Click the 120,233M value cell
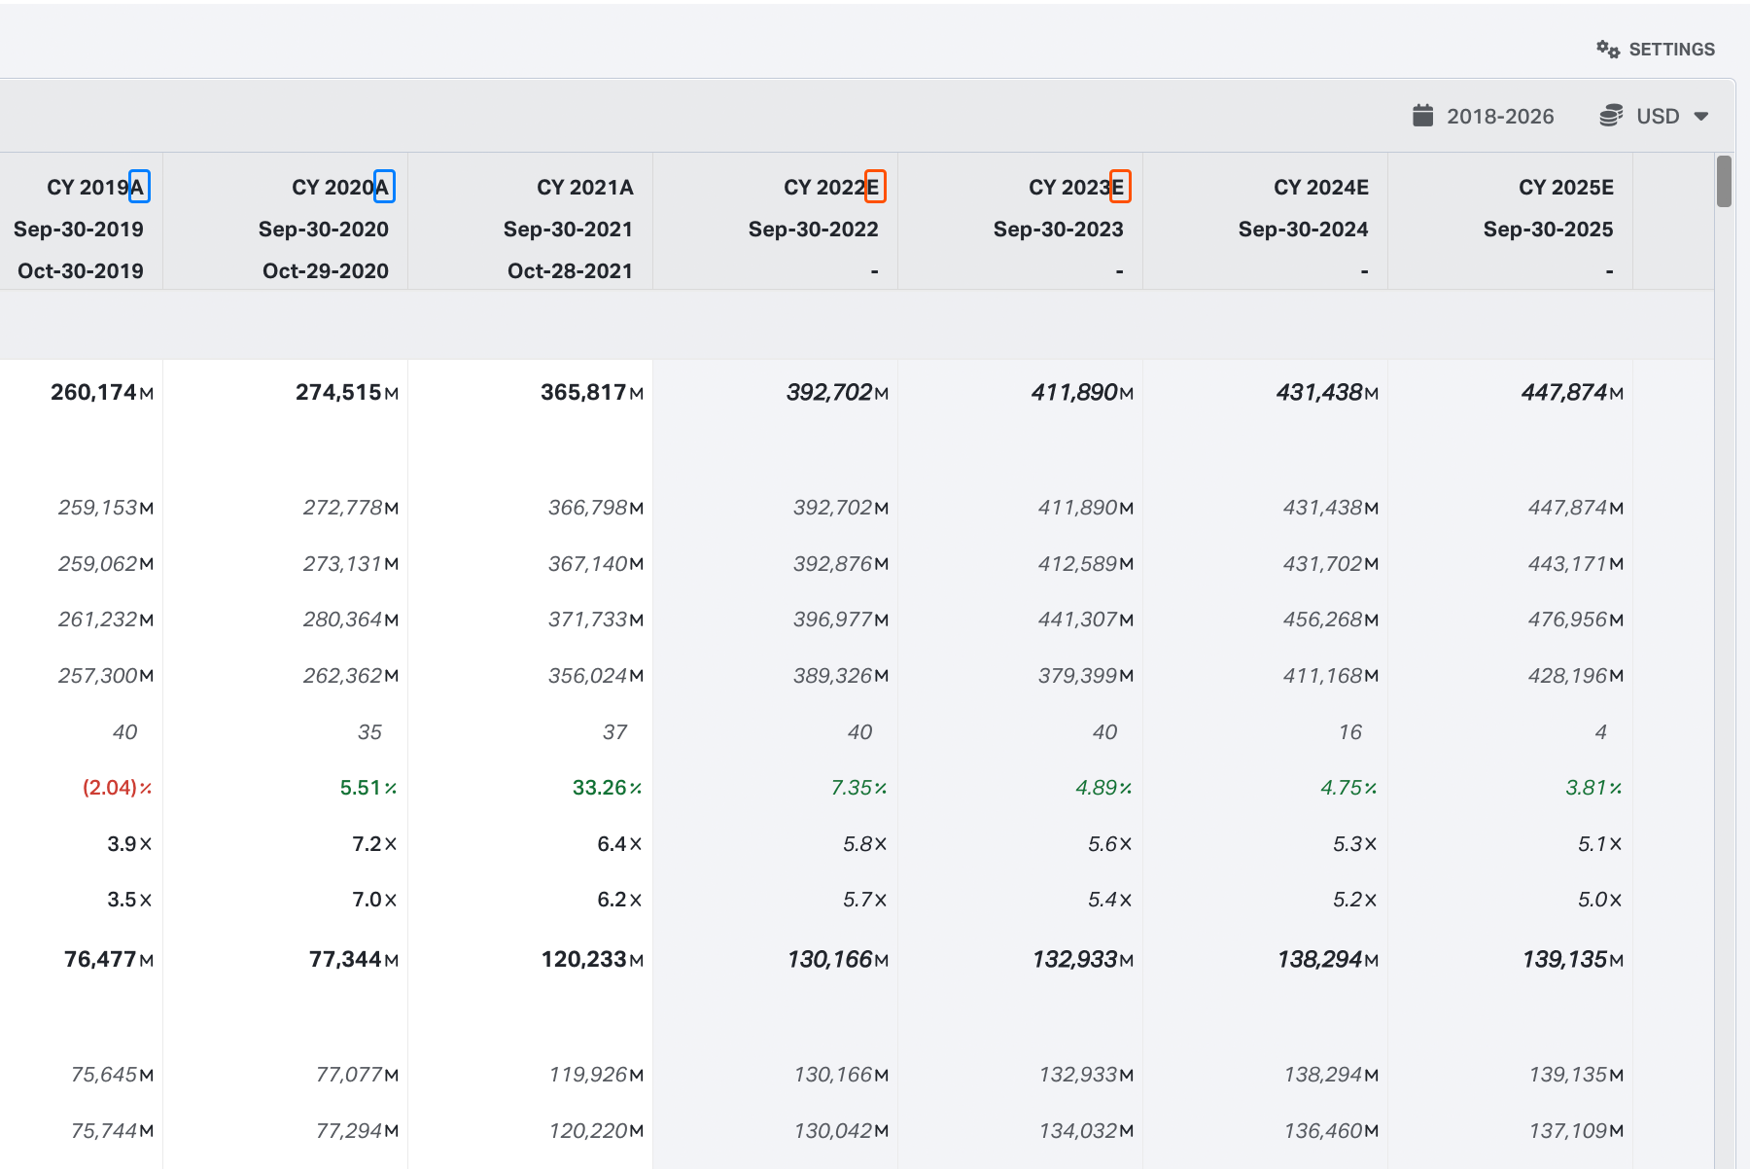Viewport: 1750px width, 1169px height. pyautogui.click(x=593, y=960)
